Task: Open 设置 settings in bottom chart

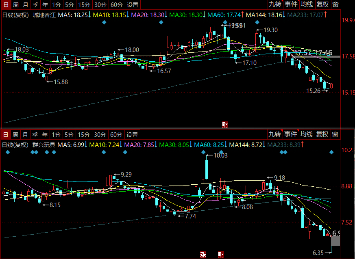Action: click(132, 135)
